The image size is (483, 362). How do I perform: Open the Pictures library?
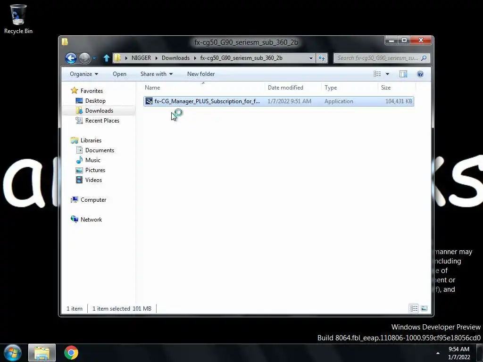[x=95, y=170]
